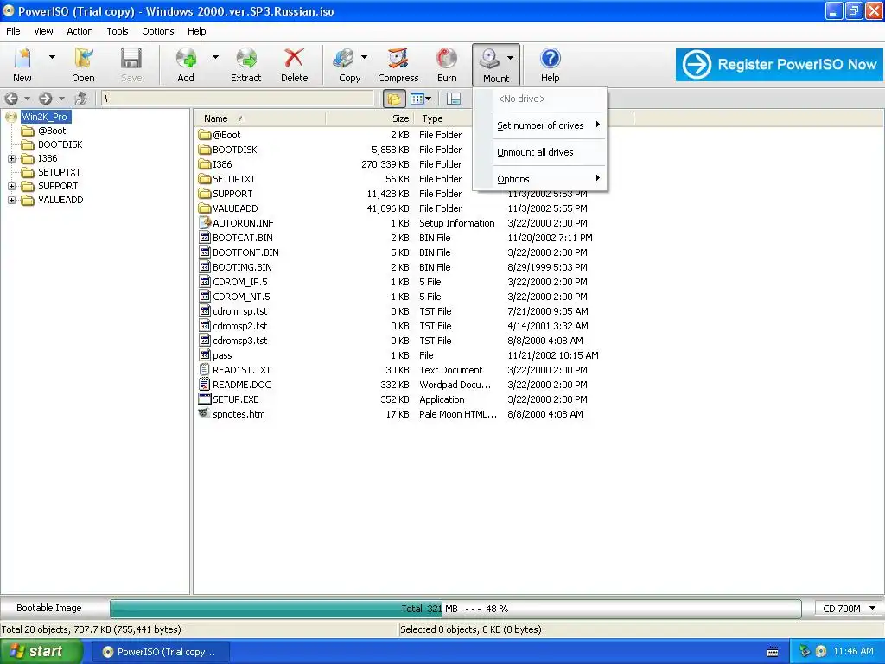The image size is (885, 664).
Task: Select the SETUP.EXE file icon
Action: [204, 399]
